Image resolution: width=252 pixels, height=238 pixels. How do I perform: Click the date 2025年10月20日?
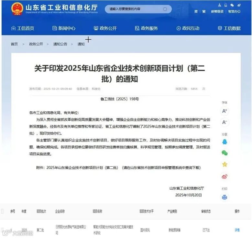click(188, 195)
